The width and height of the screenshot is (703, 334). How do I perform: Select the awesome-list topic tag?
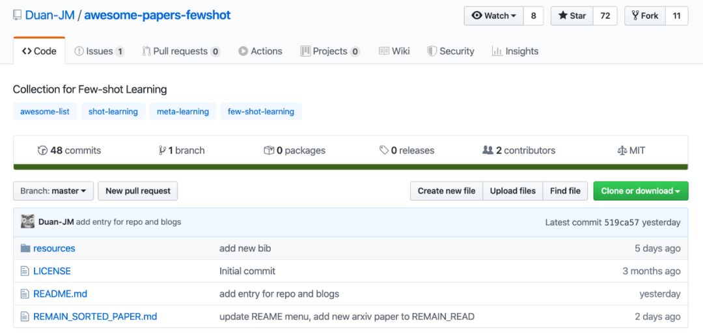(x=45, y=111)
